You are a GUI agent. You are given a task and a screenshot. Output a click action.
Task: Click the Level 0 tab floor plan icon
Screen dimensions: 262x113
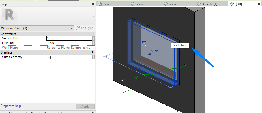coord(100,4)
